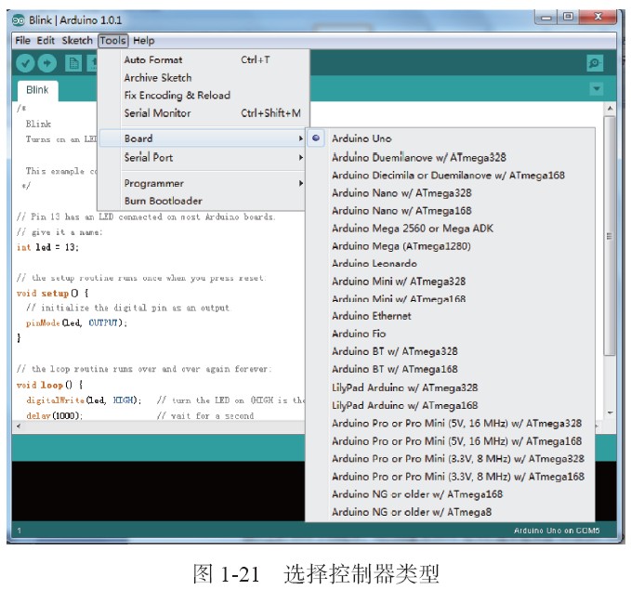
Task: Click the vertical scrollbar up arrow
Action: (x=610, y=109)
